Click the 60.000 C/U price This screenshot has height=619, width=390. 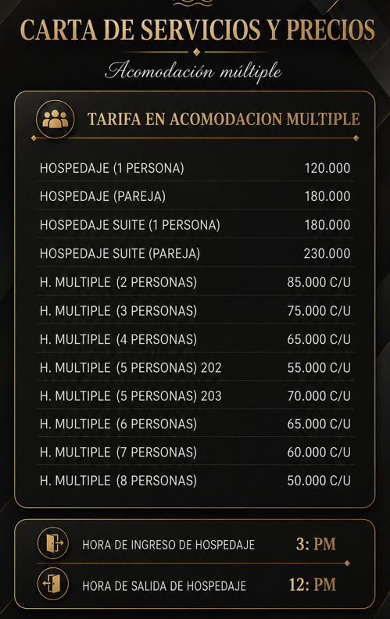319,452
